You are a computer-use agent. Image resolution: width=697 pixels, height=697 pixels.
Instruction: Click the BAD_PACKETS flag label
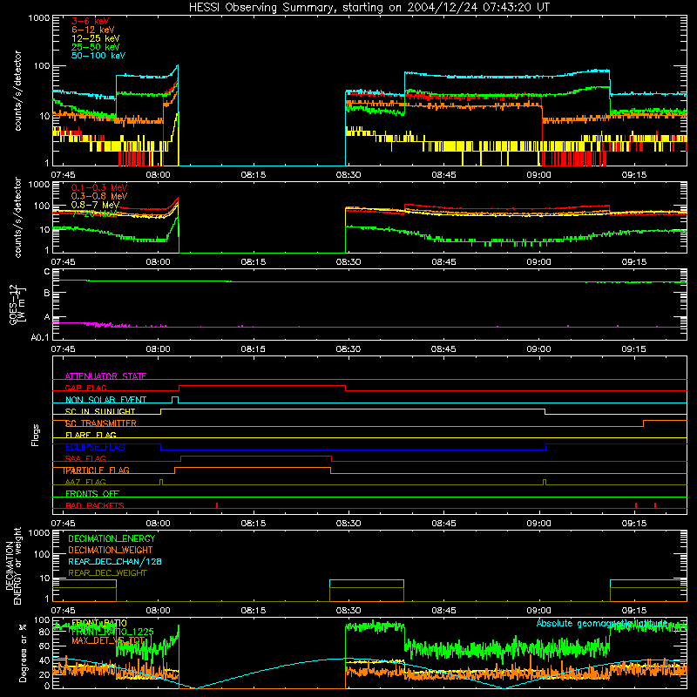[95, 505]
